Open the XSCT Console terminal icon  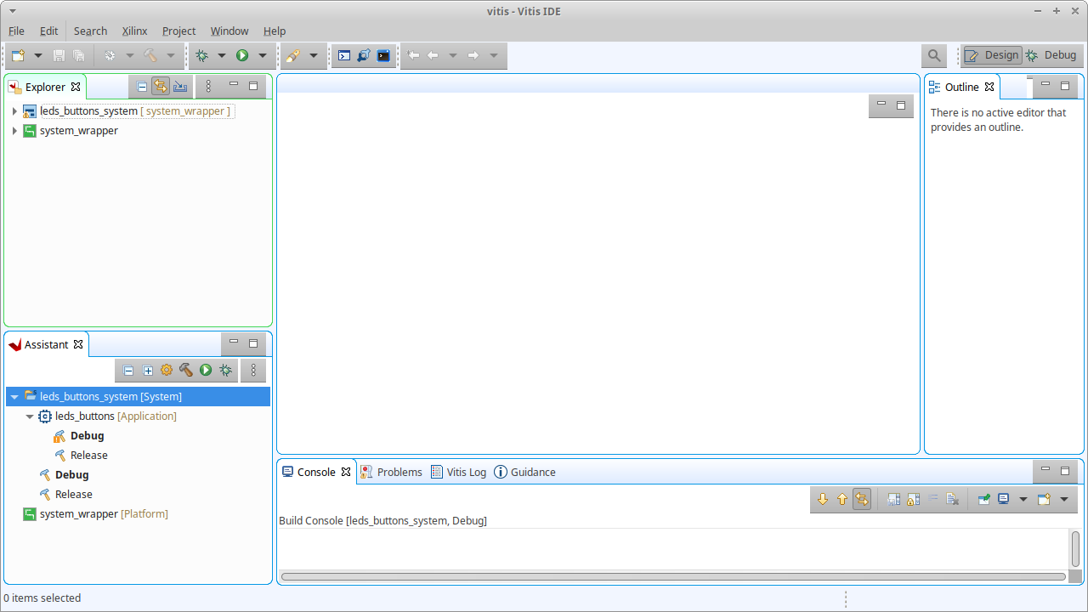coord(344,55)
